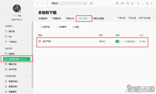Select 本地和下载 in the sidebar
The width and height of the screenshot is (156, 94).
click(17, 59)
